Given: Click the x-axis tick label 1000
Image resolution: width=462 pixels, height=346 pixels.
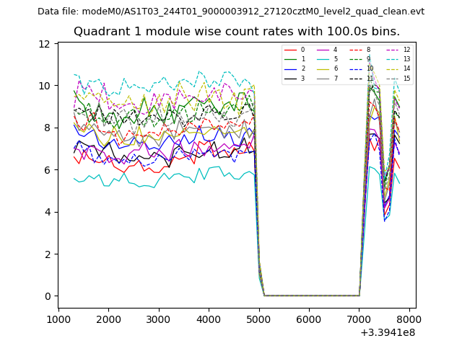Looking at the screenshot, I should [x=58, y=319].
